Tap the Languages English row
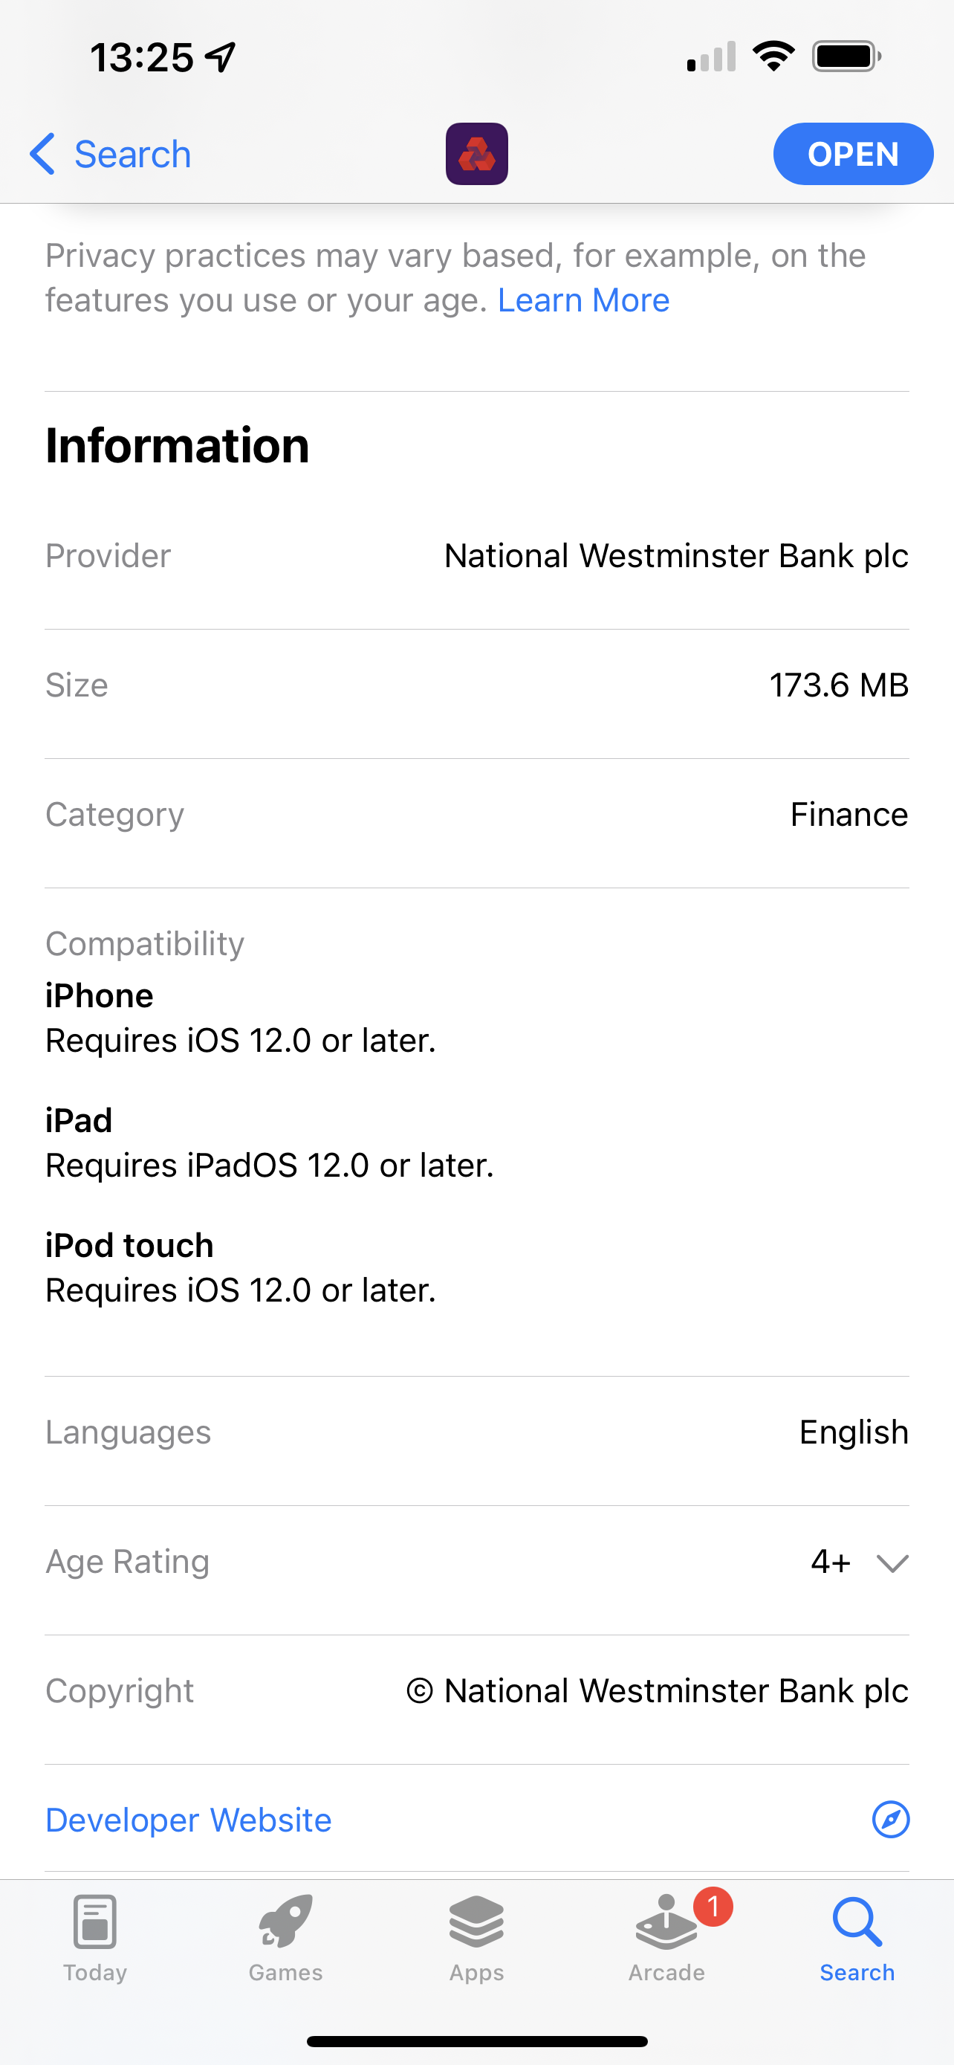 (476, 1432)
